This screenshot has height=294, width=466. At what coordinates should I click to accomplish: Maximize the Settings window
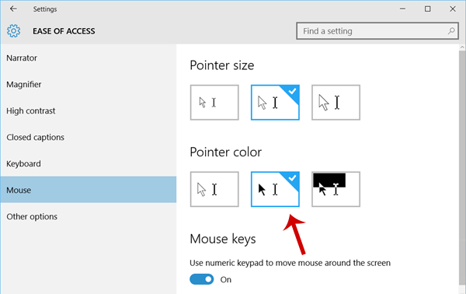[x=427, y=9]
